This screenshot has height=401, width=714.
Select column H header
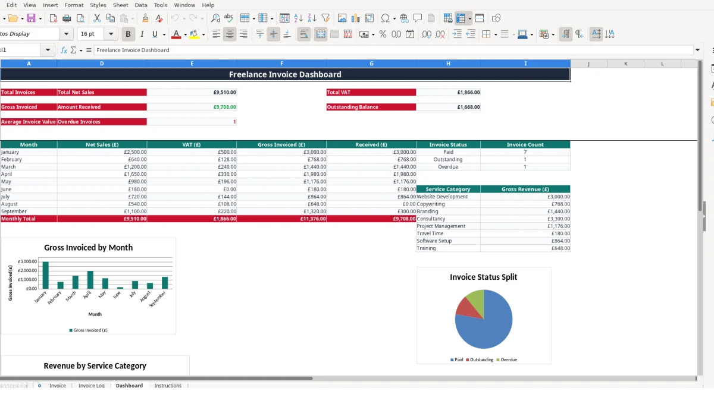(x=448, y=64)
